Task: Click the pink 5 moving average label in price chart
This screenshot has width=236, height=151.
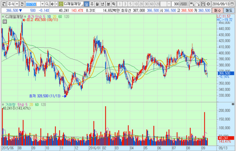Action: pos(44,17)
